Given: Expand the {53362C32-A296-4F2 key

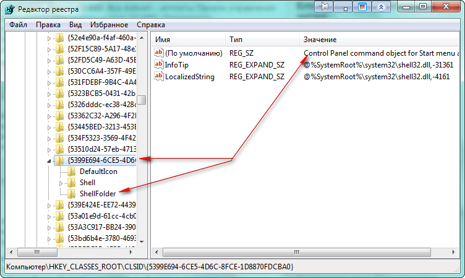Looking at the screenshot, I should 49,116.
